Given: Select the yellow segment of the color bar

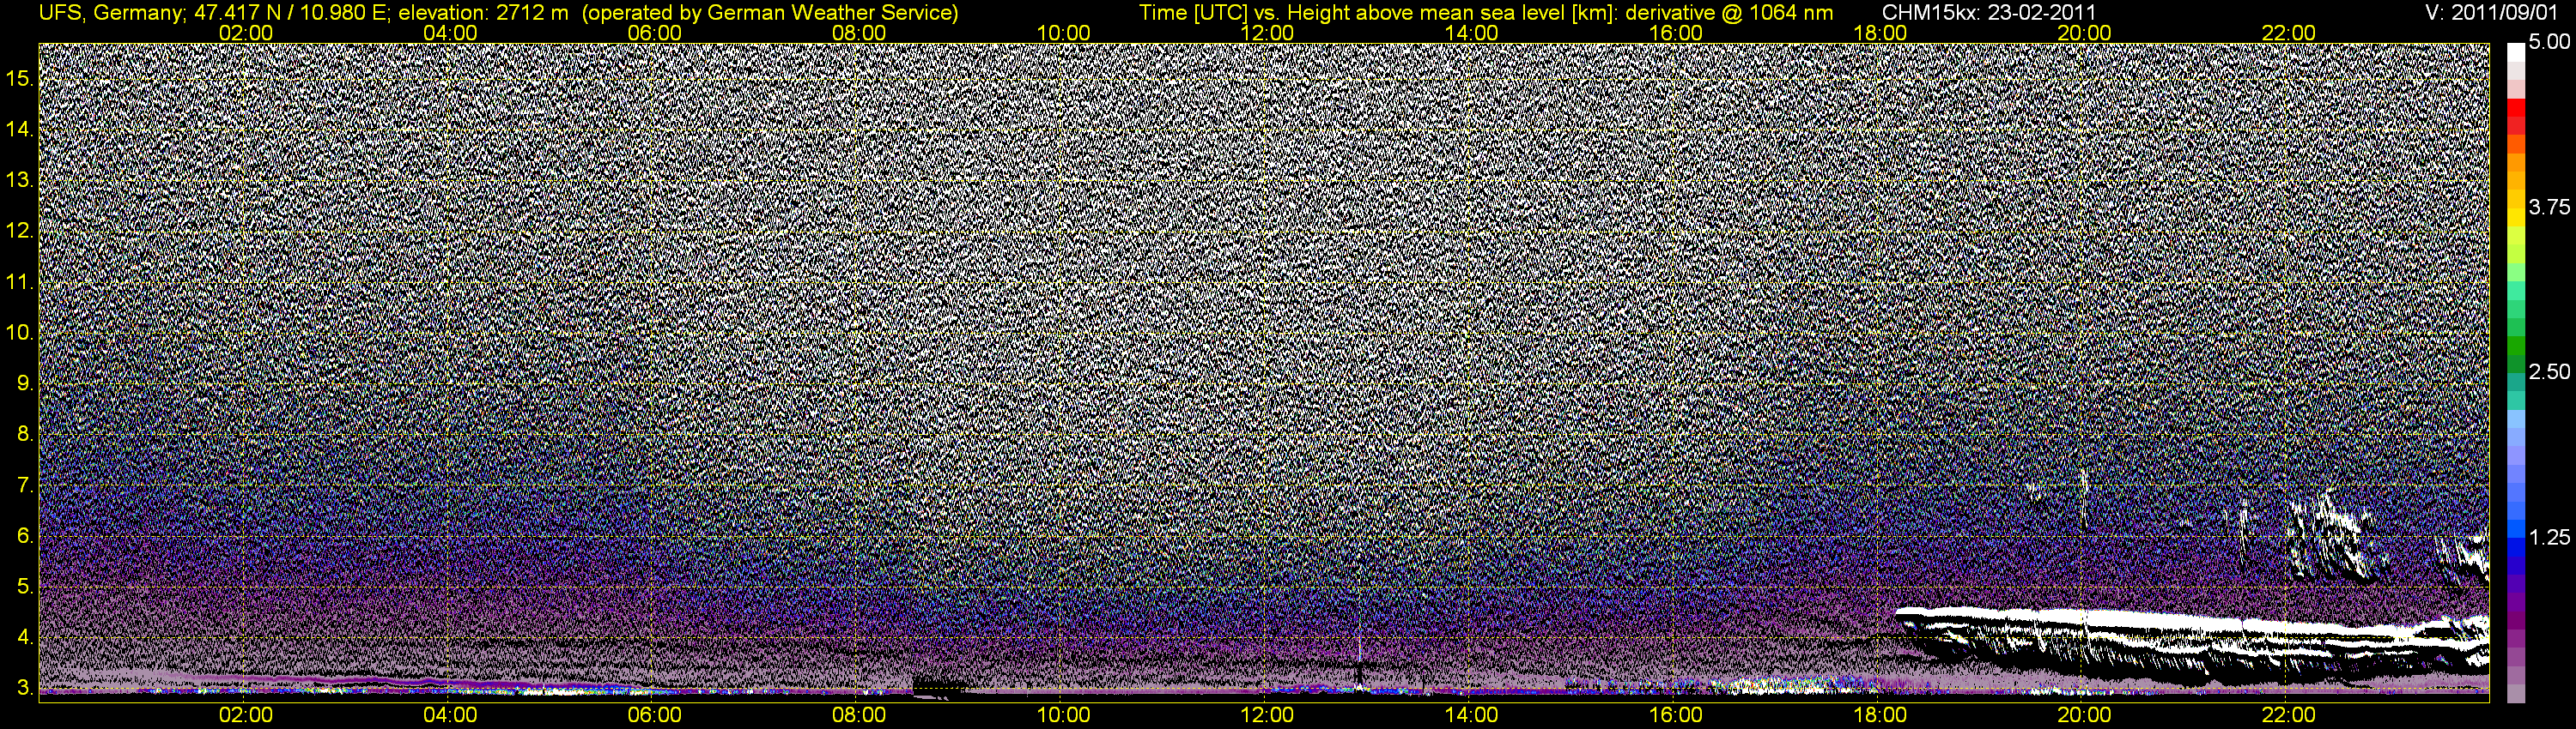Looking at the screenshot, I should pyautogui.click(x=2516, y=218).
